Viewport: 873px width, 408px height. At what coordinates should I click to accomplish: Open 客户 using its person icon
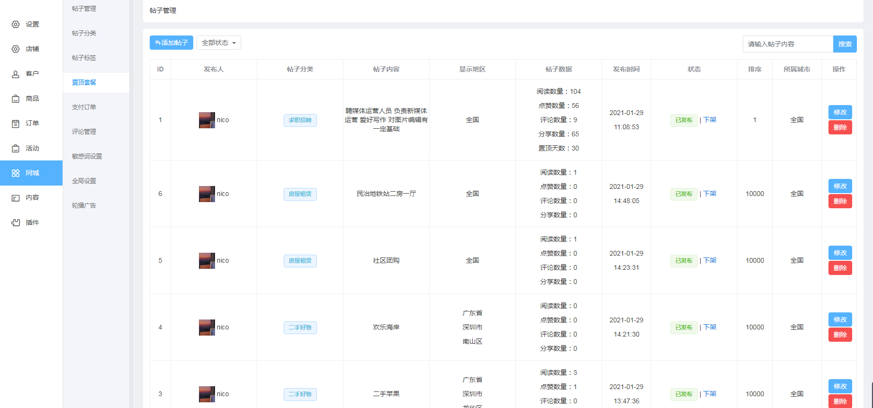pyautogui.click(x=16, y=74)
